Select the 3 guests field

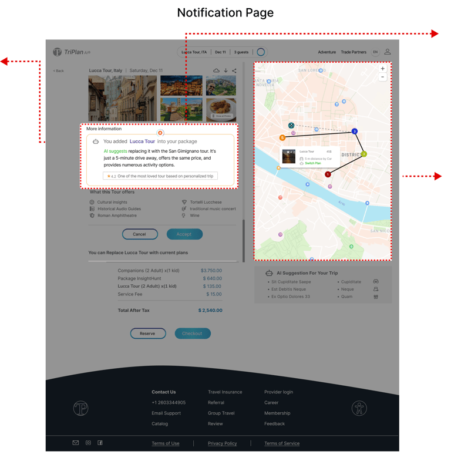tap(241, 52)
